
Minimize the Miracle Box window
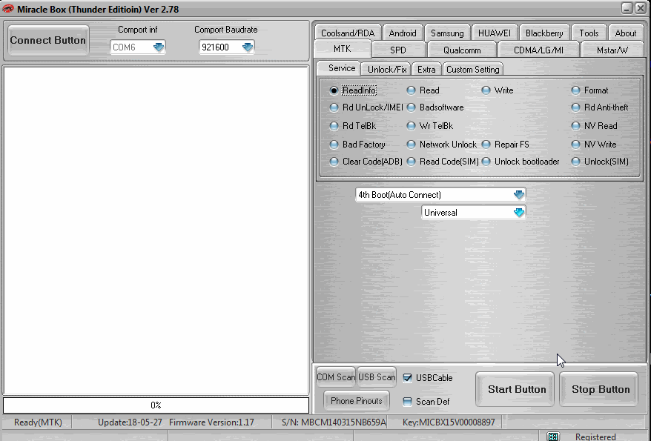coord(627,8)
